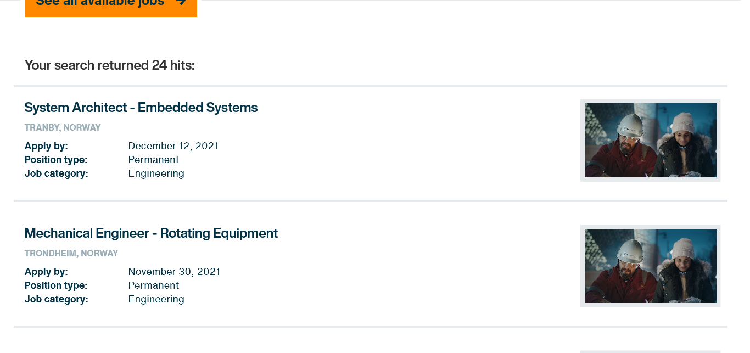Click Engineering category in System Architect listing
The width and height of the screenshot is (750, 353).
(156, 173)
